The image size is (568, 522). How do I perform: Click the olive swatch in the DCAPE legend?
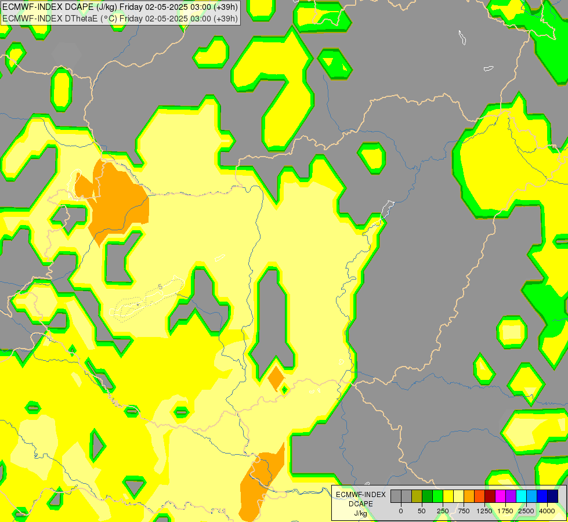(417, 496)
